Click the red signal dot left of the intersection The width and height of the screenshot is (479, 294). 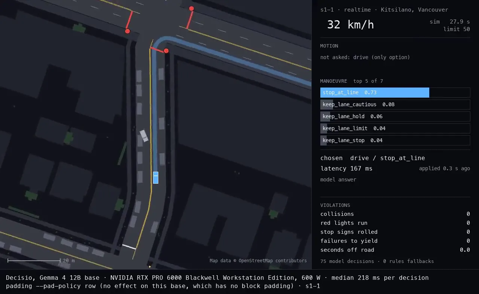point(127,31)
